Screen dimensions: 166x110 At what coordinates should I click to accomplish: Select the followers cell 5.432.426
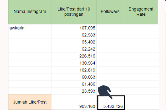(111, 103)
